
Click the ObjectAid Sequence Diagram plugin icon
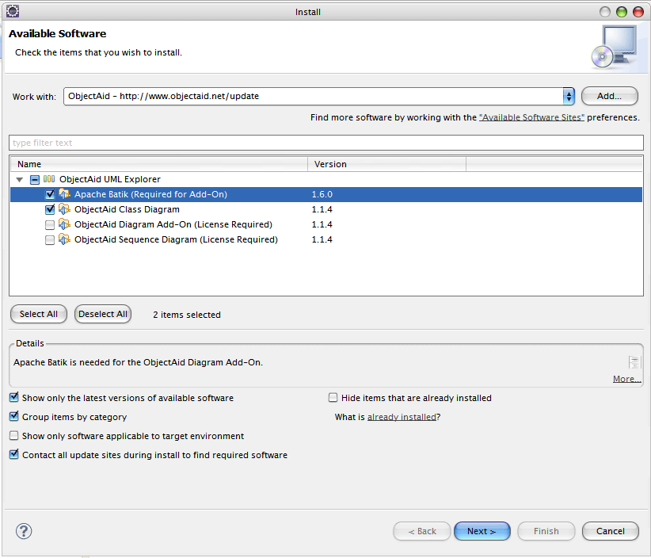(x=65, y=239)
